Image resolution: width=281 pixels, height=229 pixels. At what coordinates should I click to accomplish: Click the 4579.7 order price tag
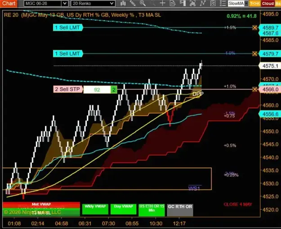pos(270,54)
